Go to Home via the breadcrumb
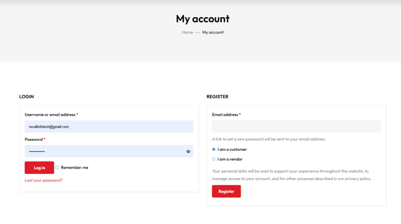The image size is (401, 224). click(187, 33)
